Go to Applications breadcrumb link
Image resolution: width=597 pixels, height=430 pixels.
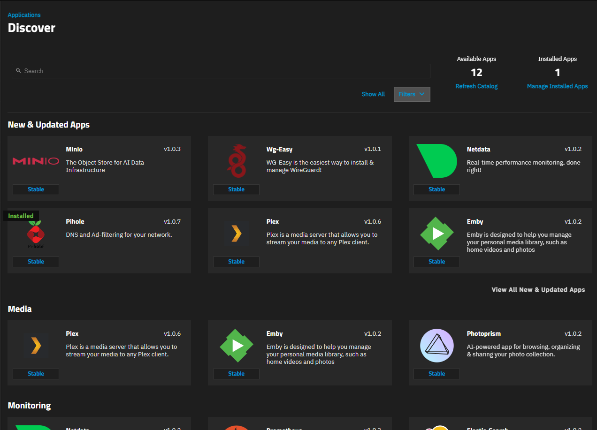click(24, 15)
